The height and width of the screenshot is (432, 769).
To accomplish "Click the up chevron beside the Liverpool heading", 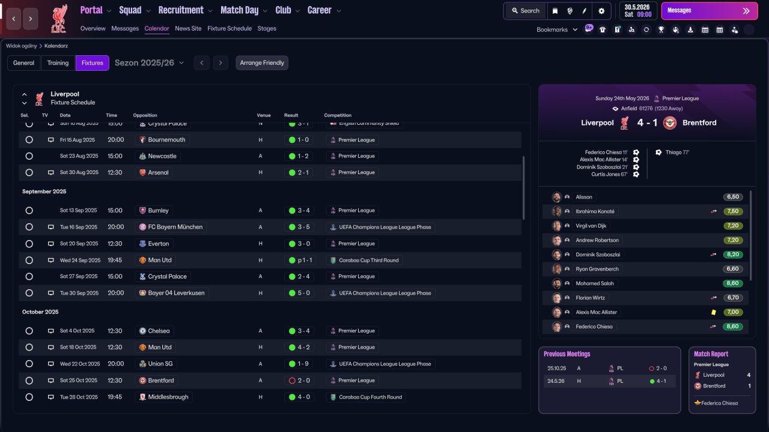I will coord(25,94).
